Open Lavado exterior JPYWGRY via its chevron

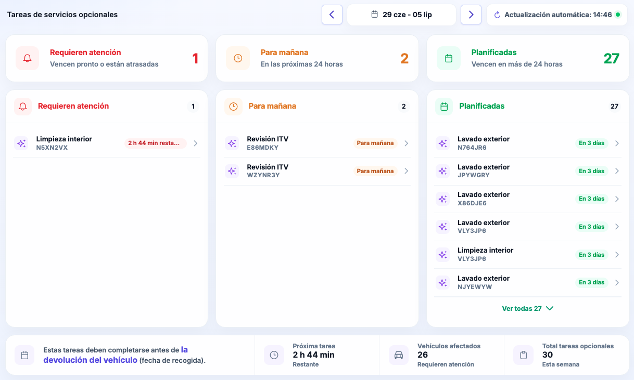[x=617, y=171]
